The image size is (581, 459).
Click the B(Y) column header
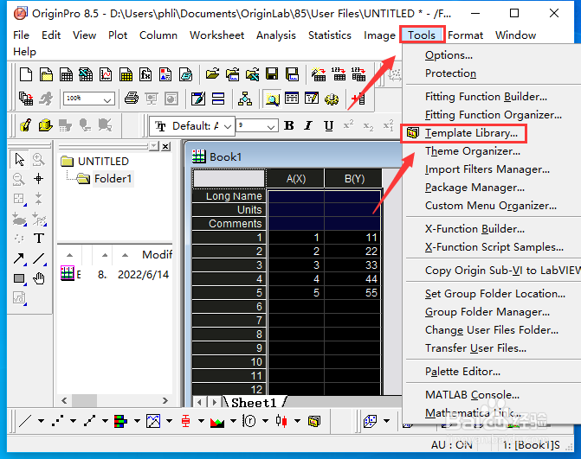pyautogui.click(x=353, y=179)
